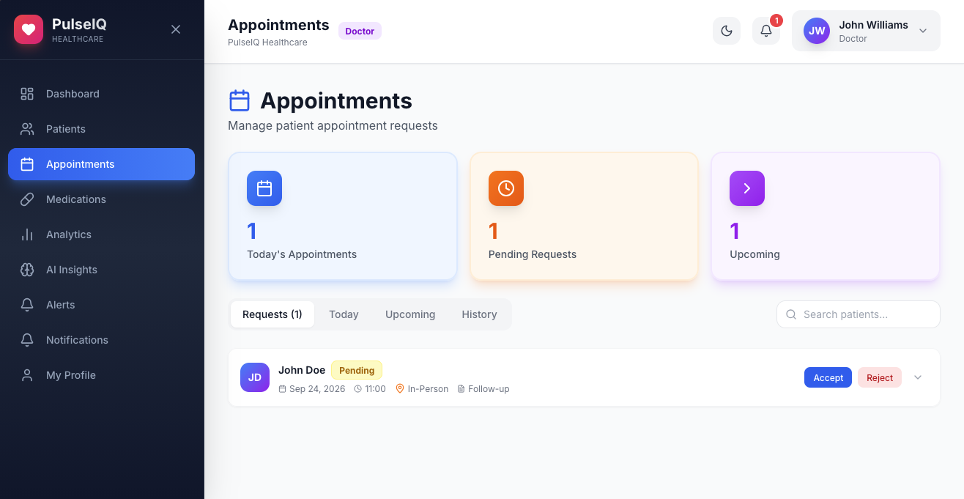Accept John Doe's appointment request
The image size is (964, 499).
[828, 377]
